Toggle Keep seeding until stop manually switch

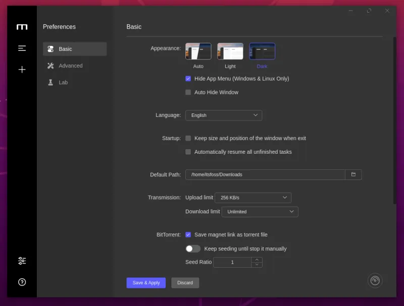[193, 249]
